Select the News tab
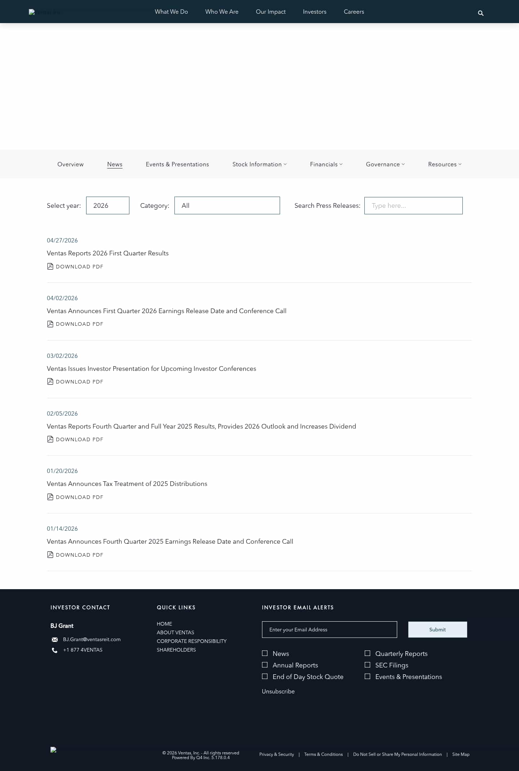This screenshot has height=771, width=519. tap(115, 164)
